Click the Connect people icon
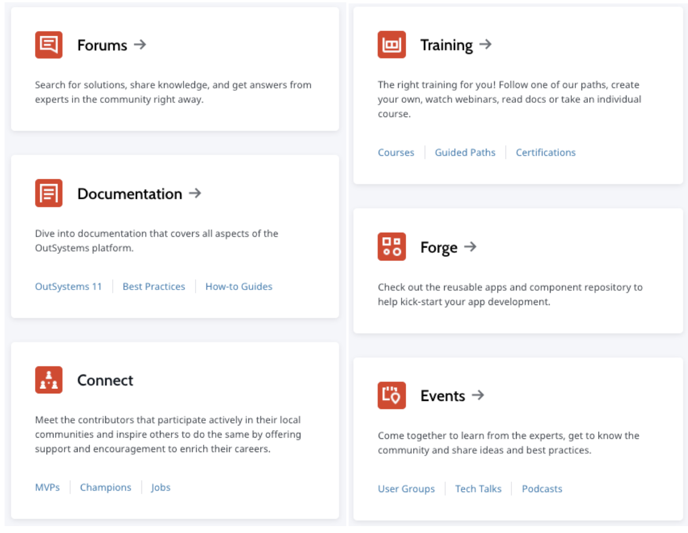This screenshot has height=533, width=688. click(48, 380)
